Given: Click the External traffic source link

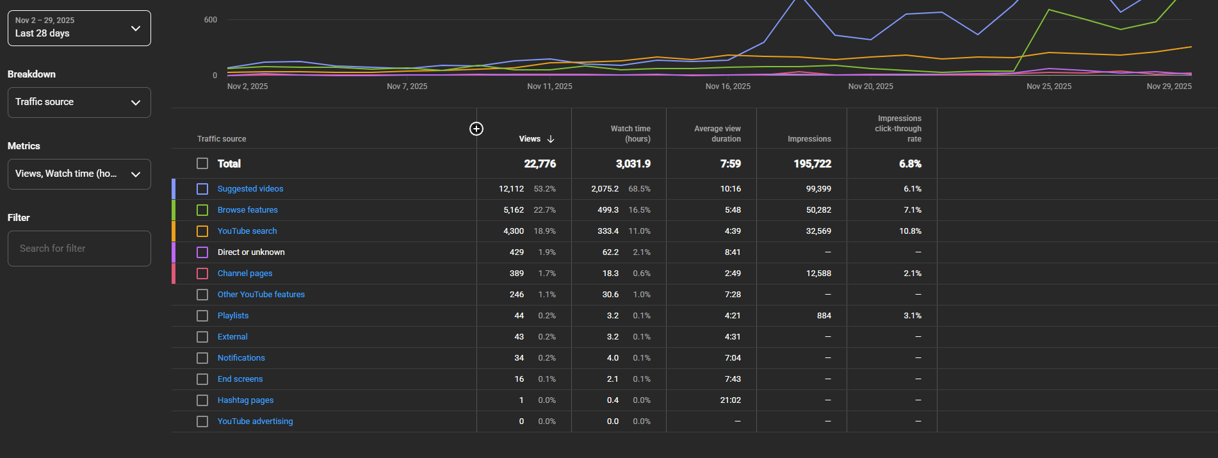Looking at the screenshot, I should tap(232, 337).
